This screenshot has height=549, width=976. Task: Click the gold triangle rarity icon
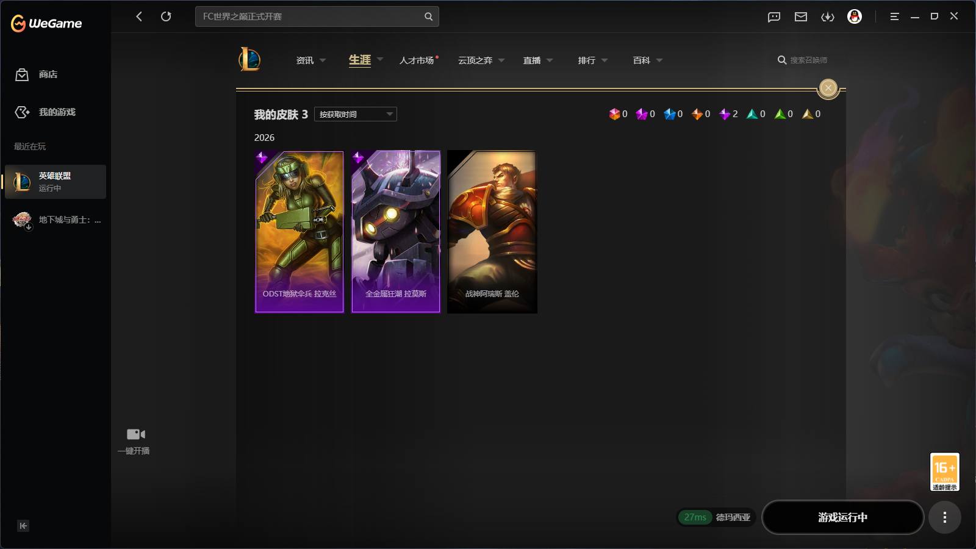[808, 114]
